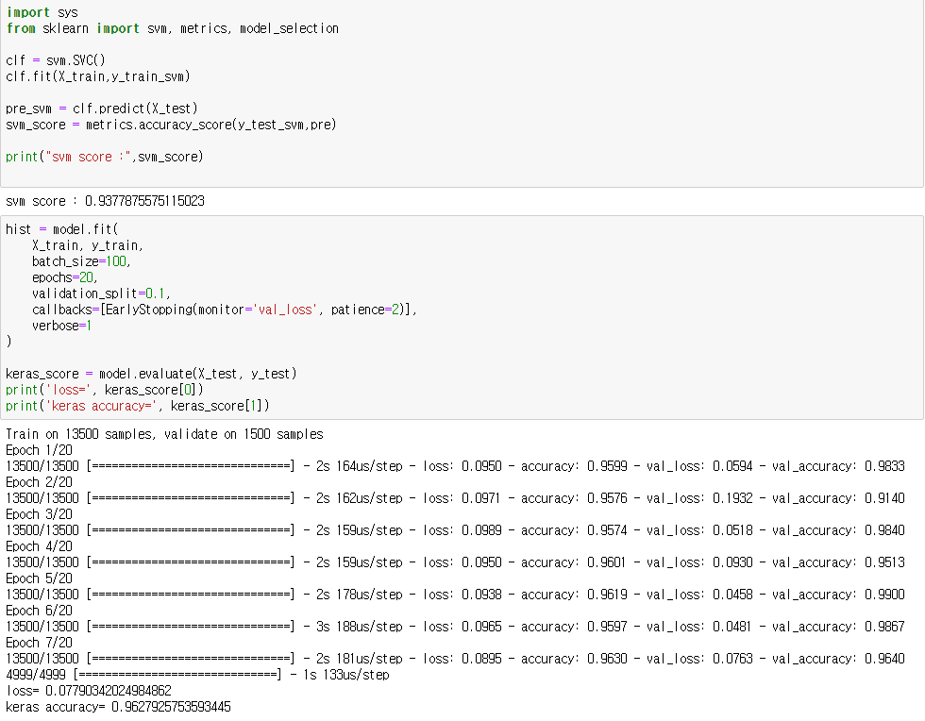Click the 'verbose=1' argument
The image size is (925, 721).
61,326
